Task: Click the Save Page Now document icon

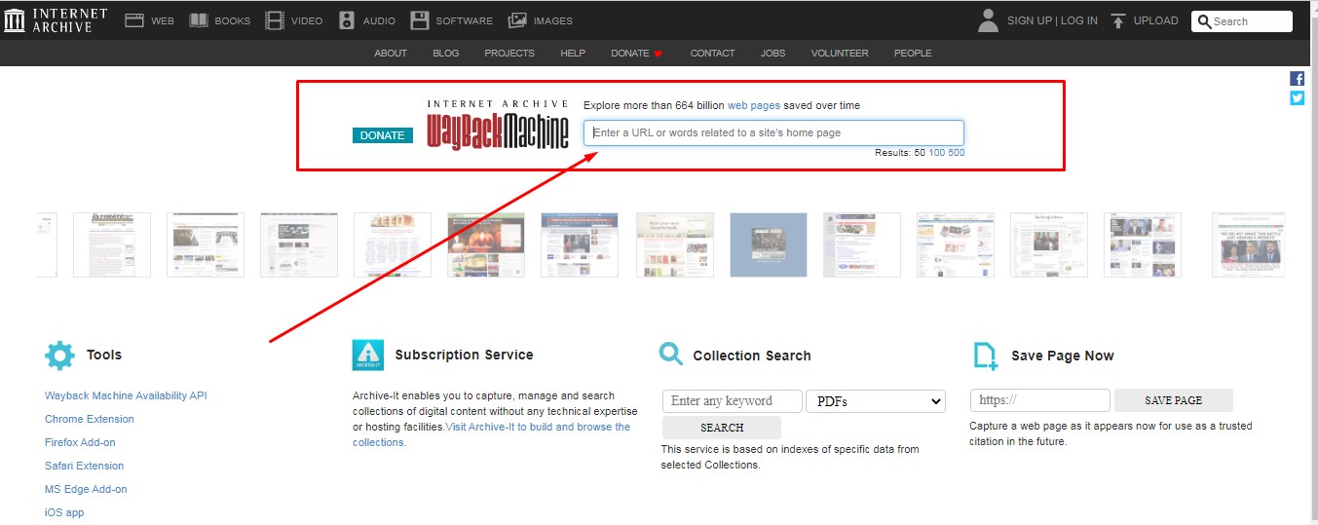Action: [x=986, y=356]
